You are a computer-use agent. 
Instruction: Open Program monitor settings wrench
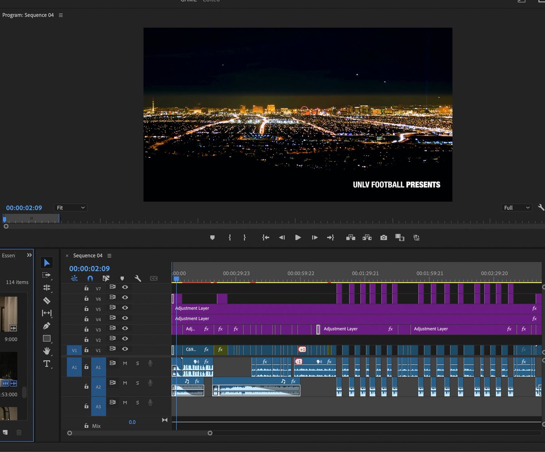click(540, 207)
